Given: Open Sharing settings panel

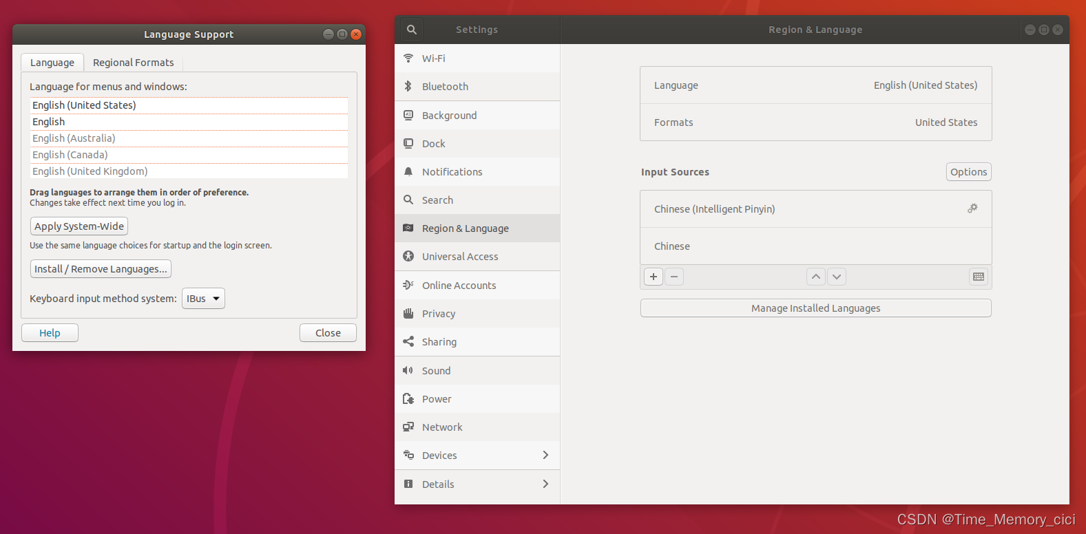Looking at the screenshot, I should click(x=477, y=341).
